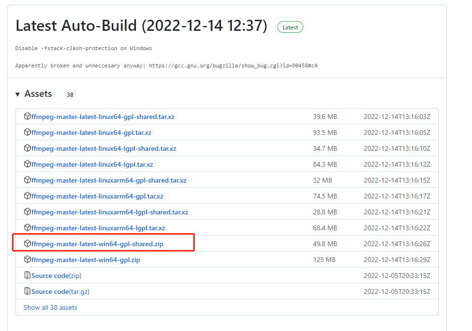Image resolution: width=472 pixels, height=331 pixels.
Task: Click the 125 MB file size
Action: tap(324, 260)
